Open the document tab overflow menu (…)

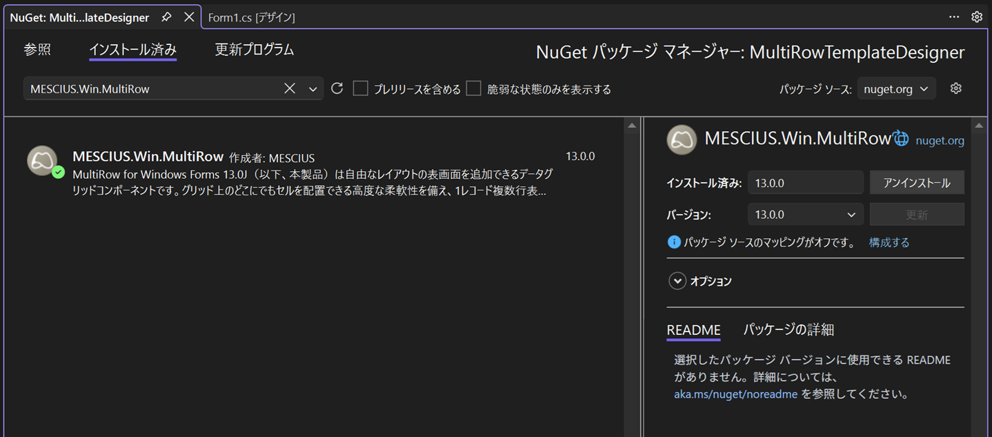pyautogui.click(x=954, y=17)
